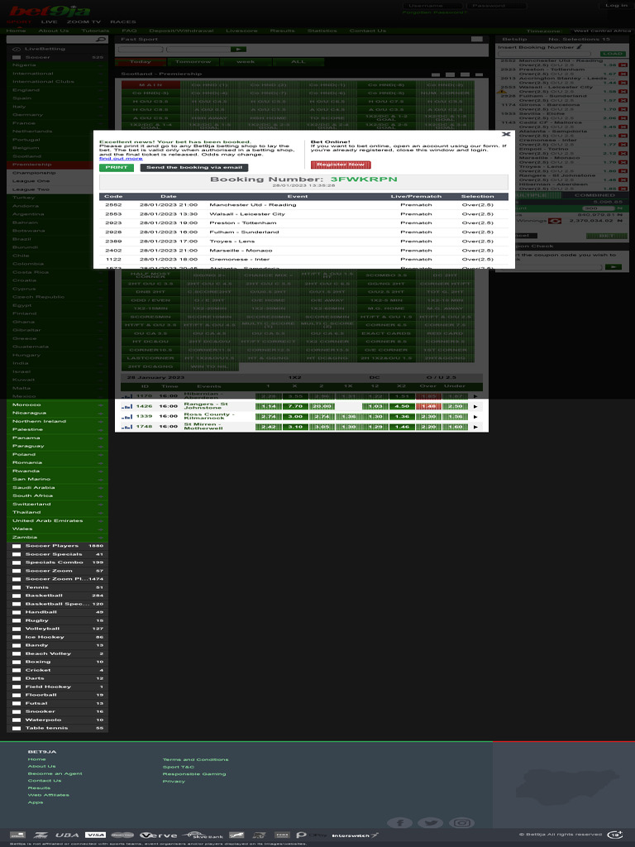Expand the Northern Ireland country arrow

pos(100,421)
